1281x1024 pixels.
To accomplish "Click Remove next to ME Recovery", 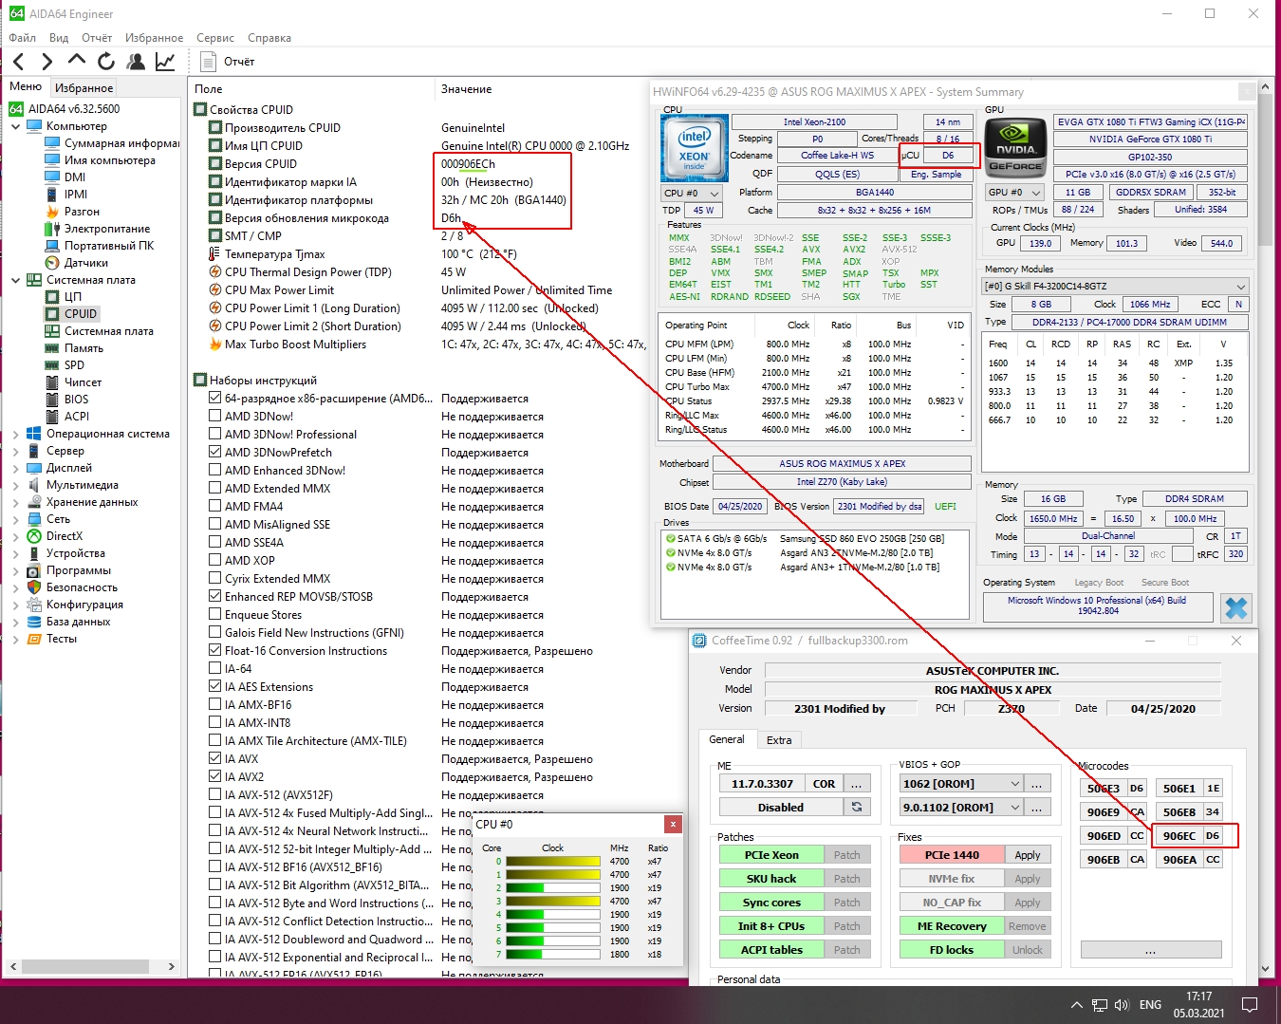I will point(1028,926).
